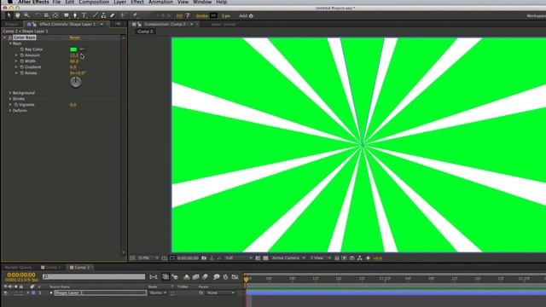Screen dimensions: 546x307
Task: Pick Ray Color with the eyedropper
Action: (x=82, y=49)
